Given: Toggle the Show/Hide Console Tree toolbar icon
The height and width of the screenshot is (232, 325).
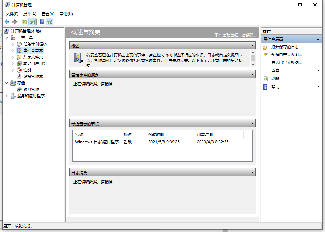Looking at the screenshot, I should 32,22.
